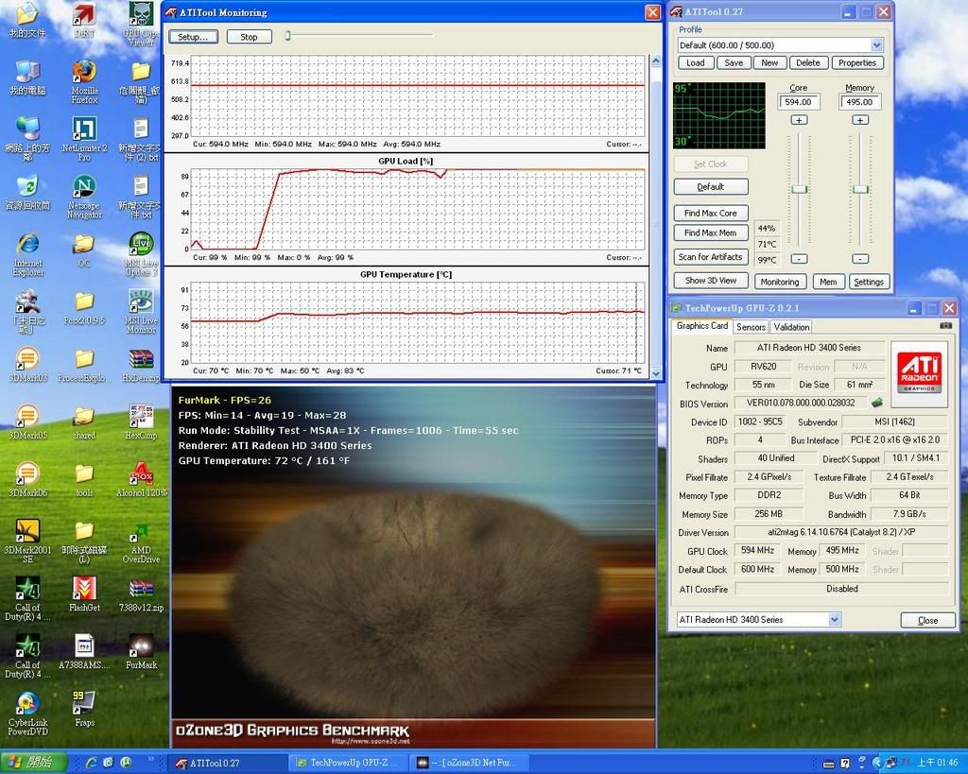This screenshot has height=774, width=968.
Task: Expand GPU-Z graphics card selector dropdown
Action: point(834,619)
